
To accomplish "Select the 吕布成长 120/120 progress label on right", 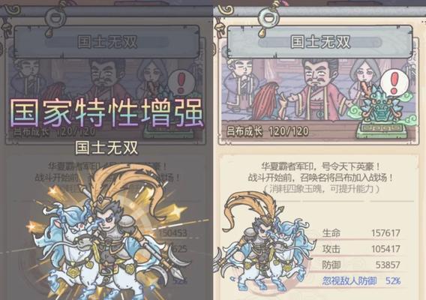I will (268, 132).
